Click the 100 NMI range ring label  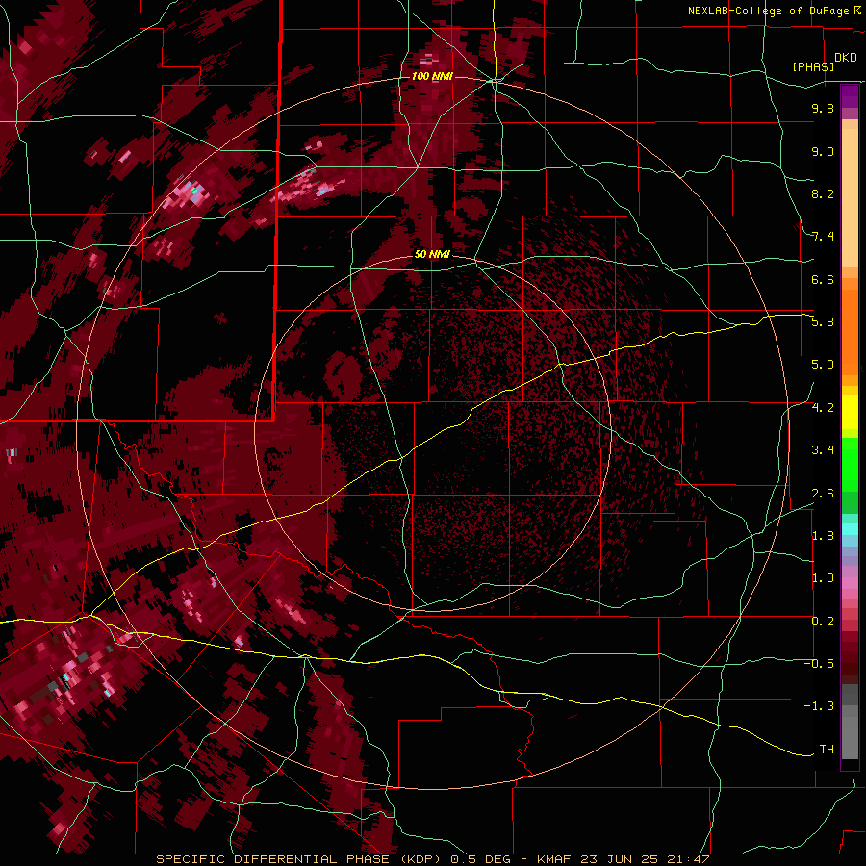432,76
